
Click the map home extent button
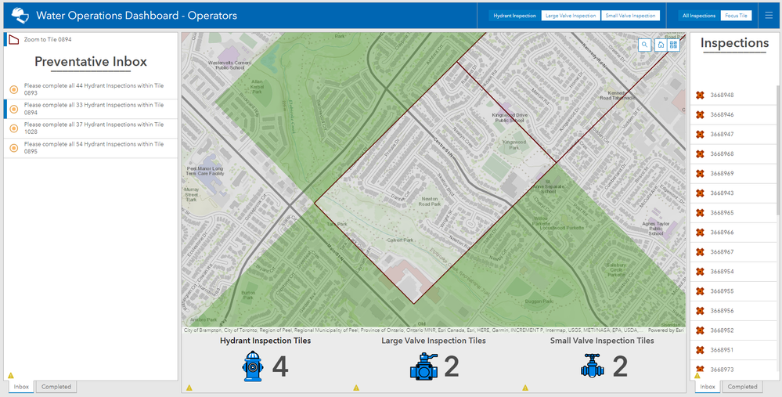[661, 45]
